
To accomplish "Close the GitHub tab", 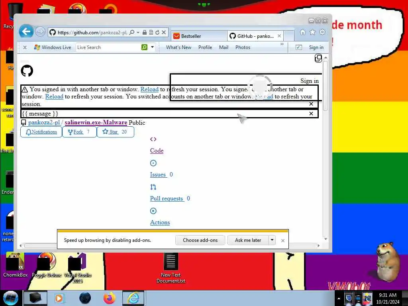I will (x=279, y=36).
